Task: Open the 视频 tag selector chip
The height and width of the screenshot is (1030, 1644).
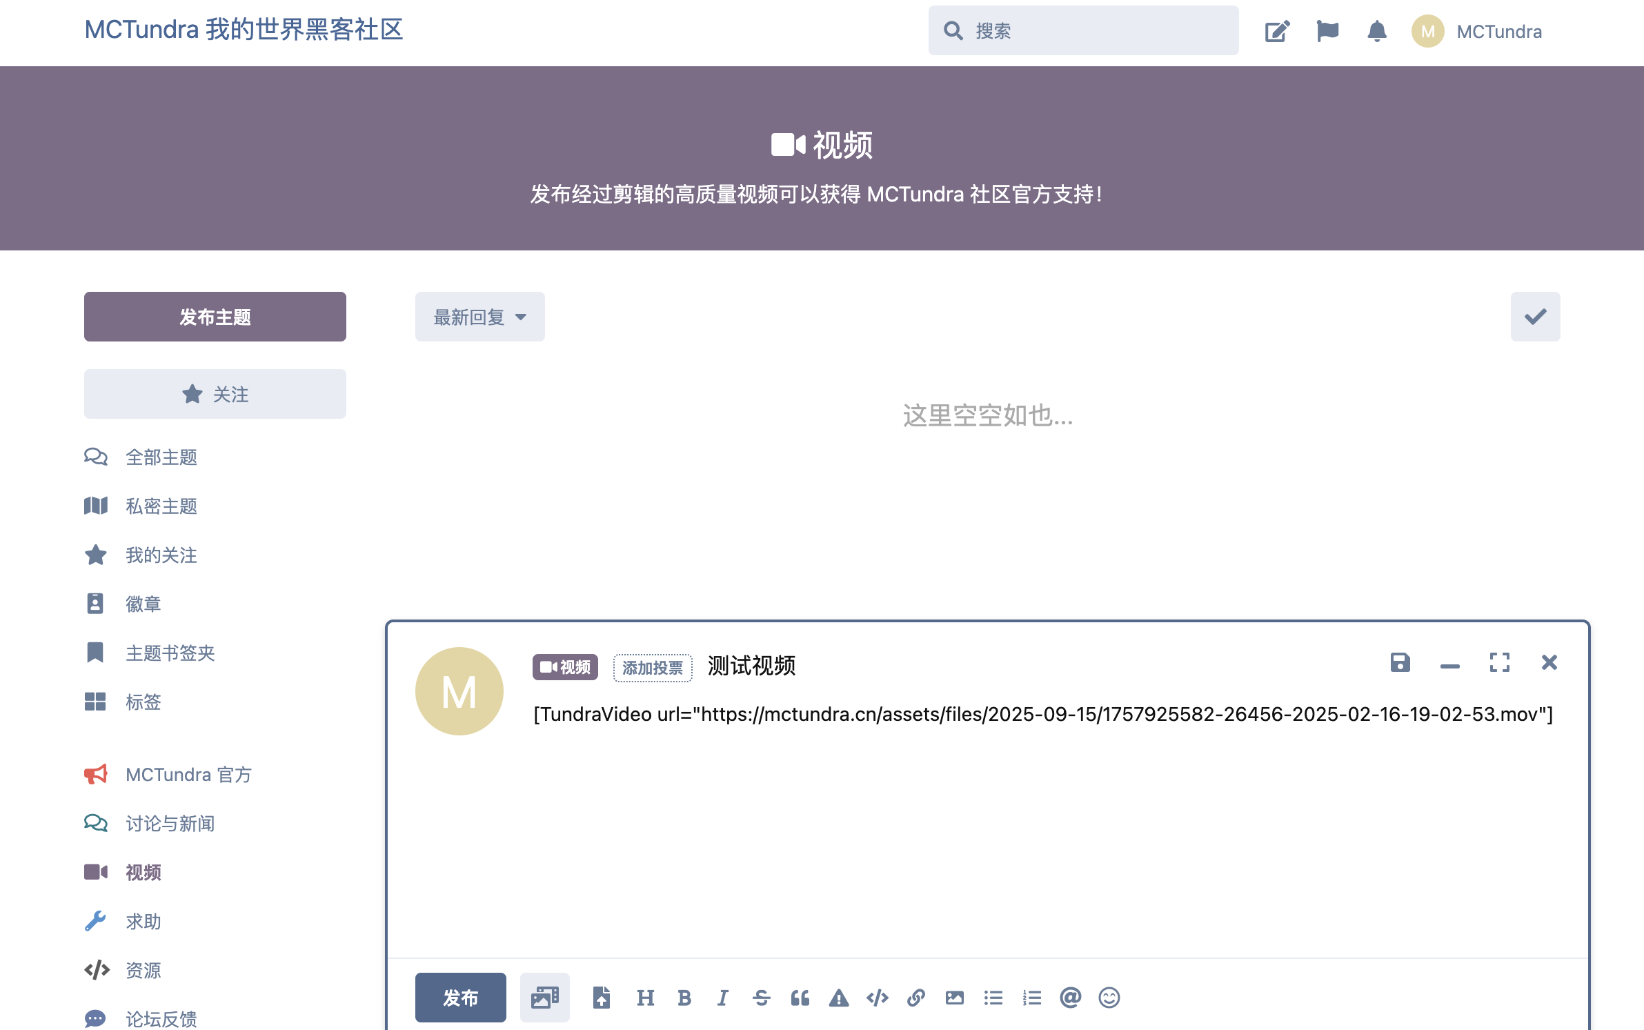Action: coord(564,667)
